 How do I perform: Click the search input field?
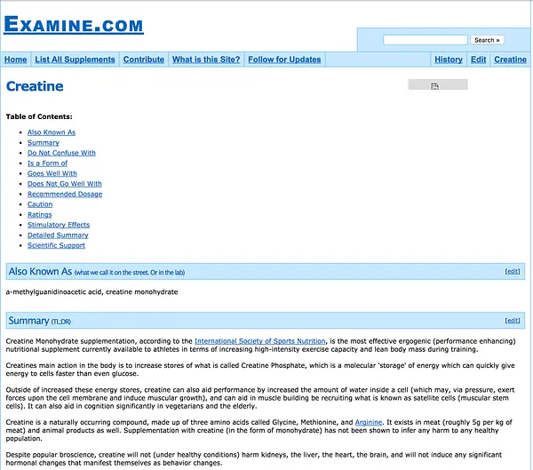pos(426,40)
